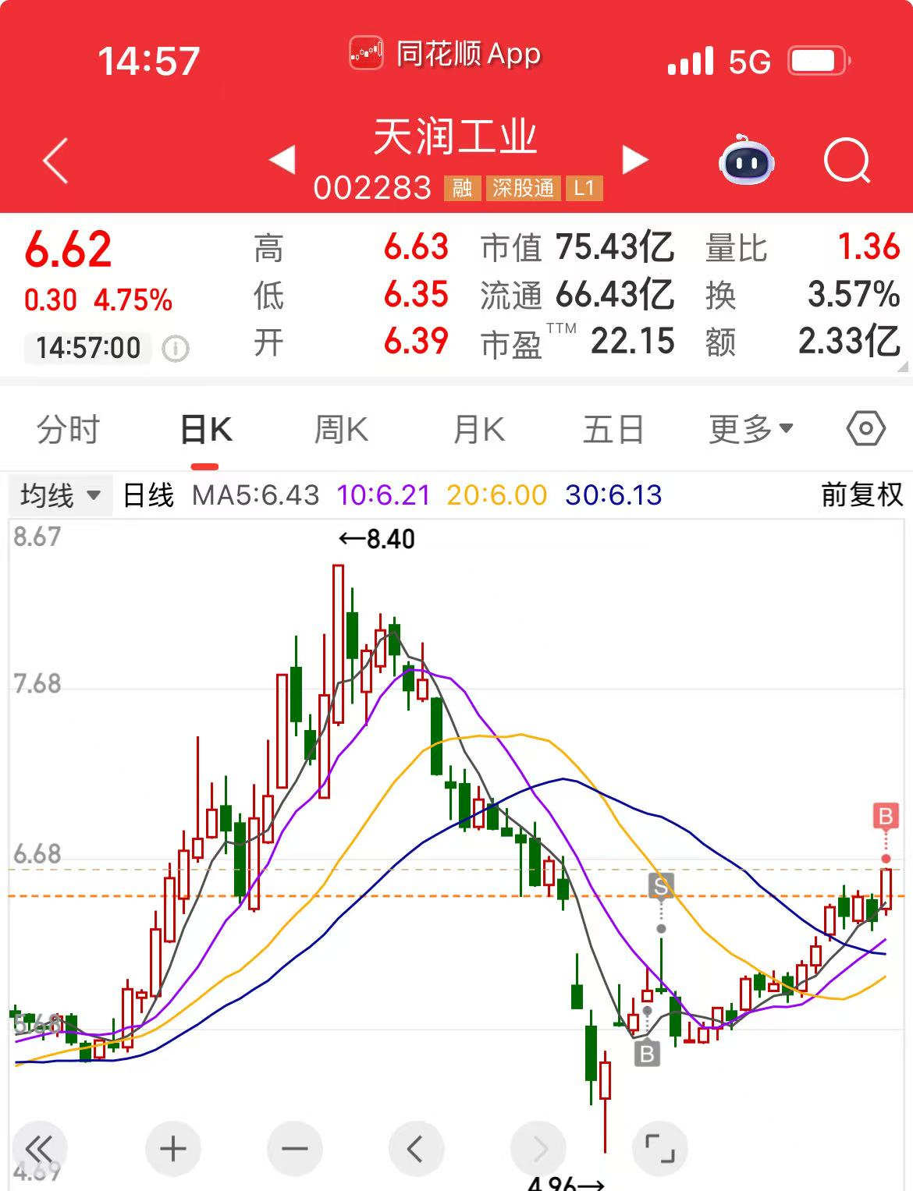Tap the low price 6.35
This screenshot has width=913, height=1191.
coord(416,295)
